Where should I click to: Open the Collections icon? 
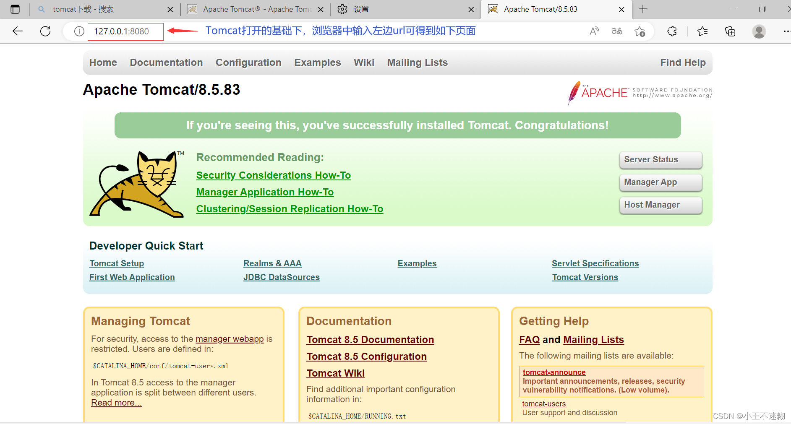click(x=730, y=31)
